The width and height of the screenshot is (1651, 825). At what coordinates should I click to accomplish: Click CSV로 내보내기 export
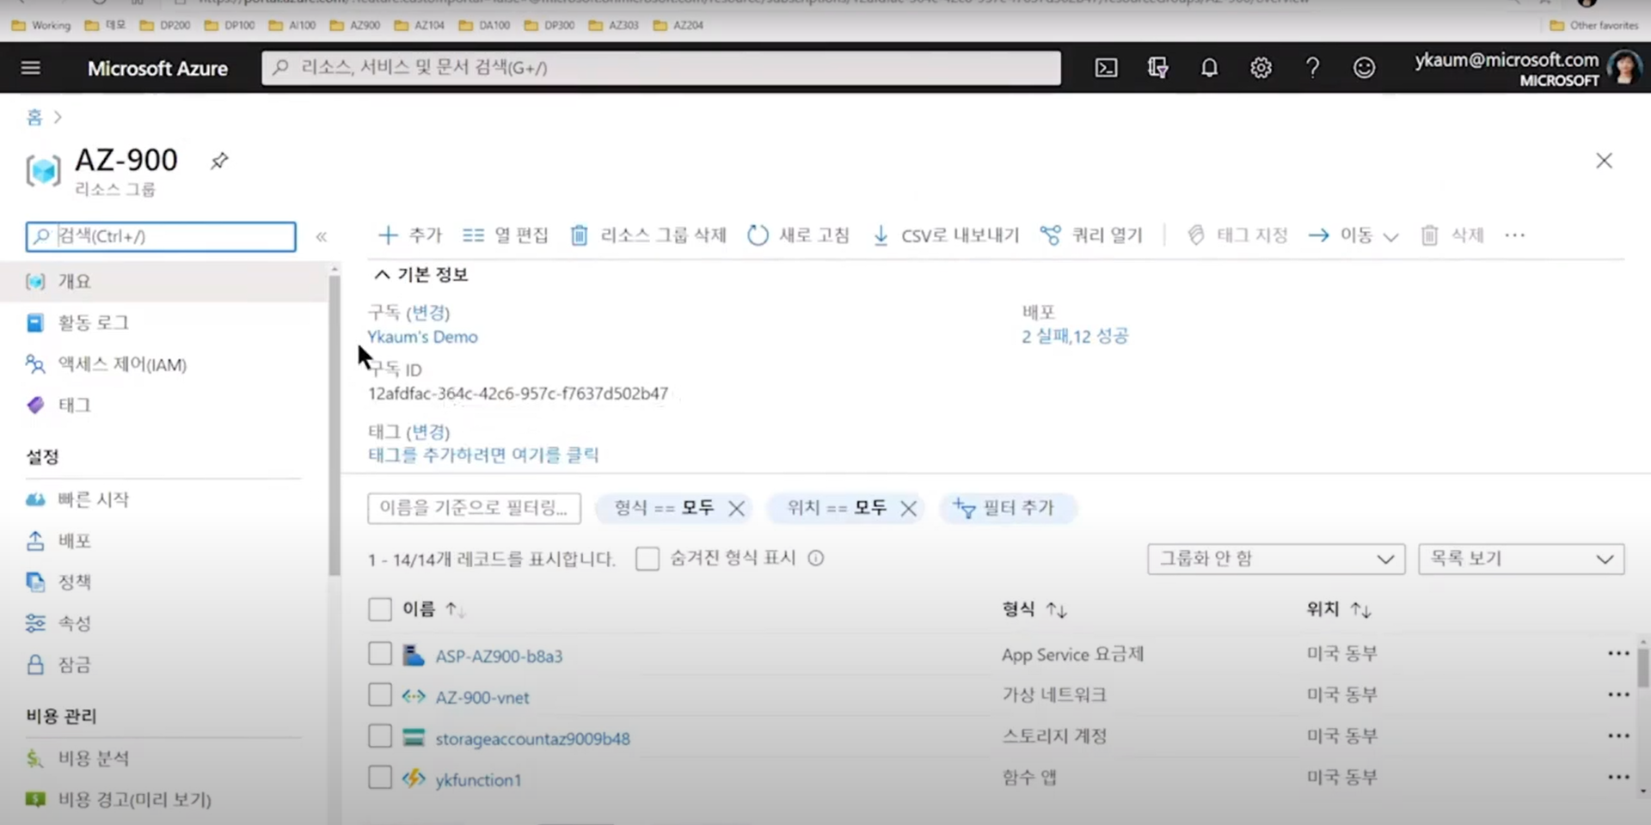click(x=945, y=235)
